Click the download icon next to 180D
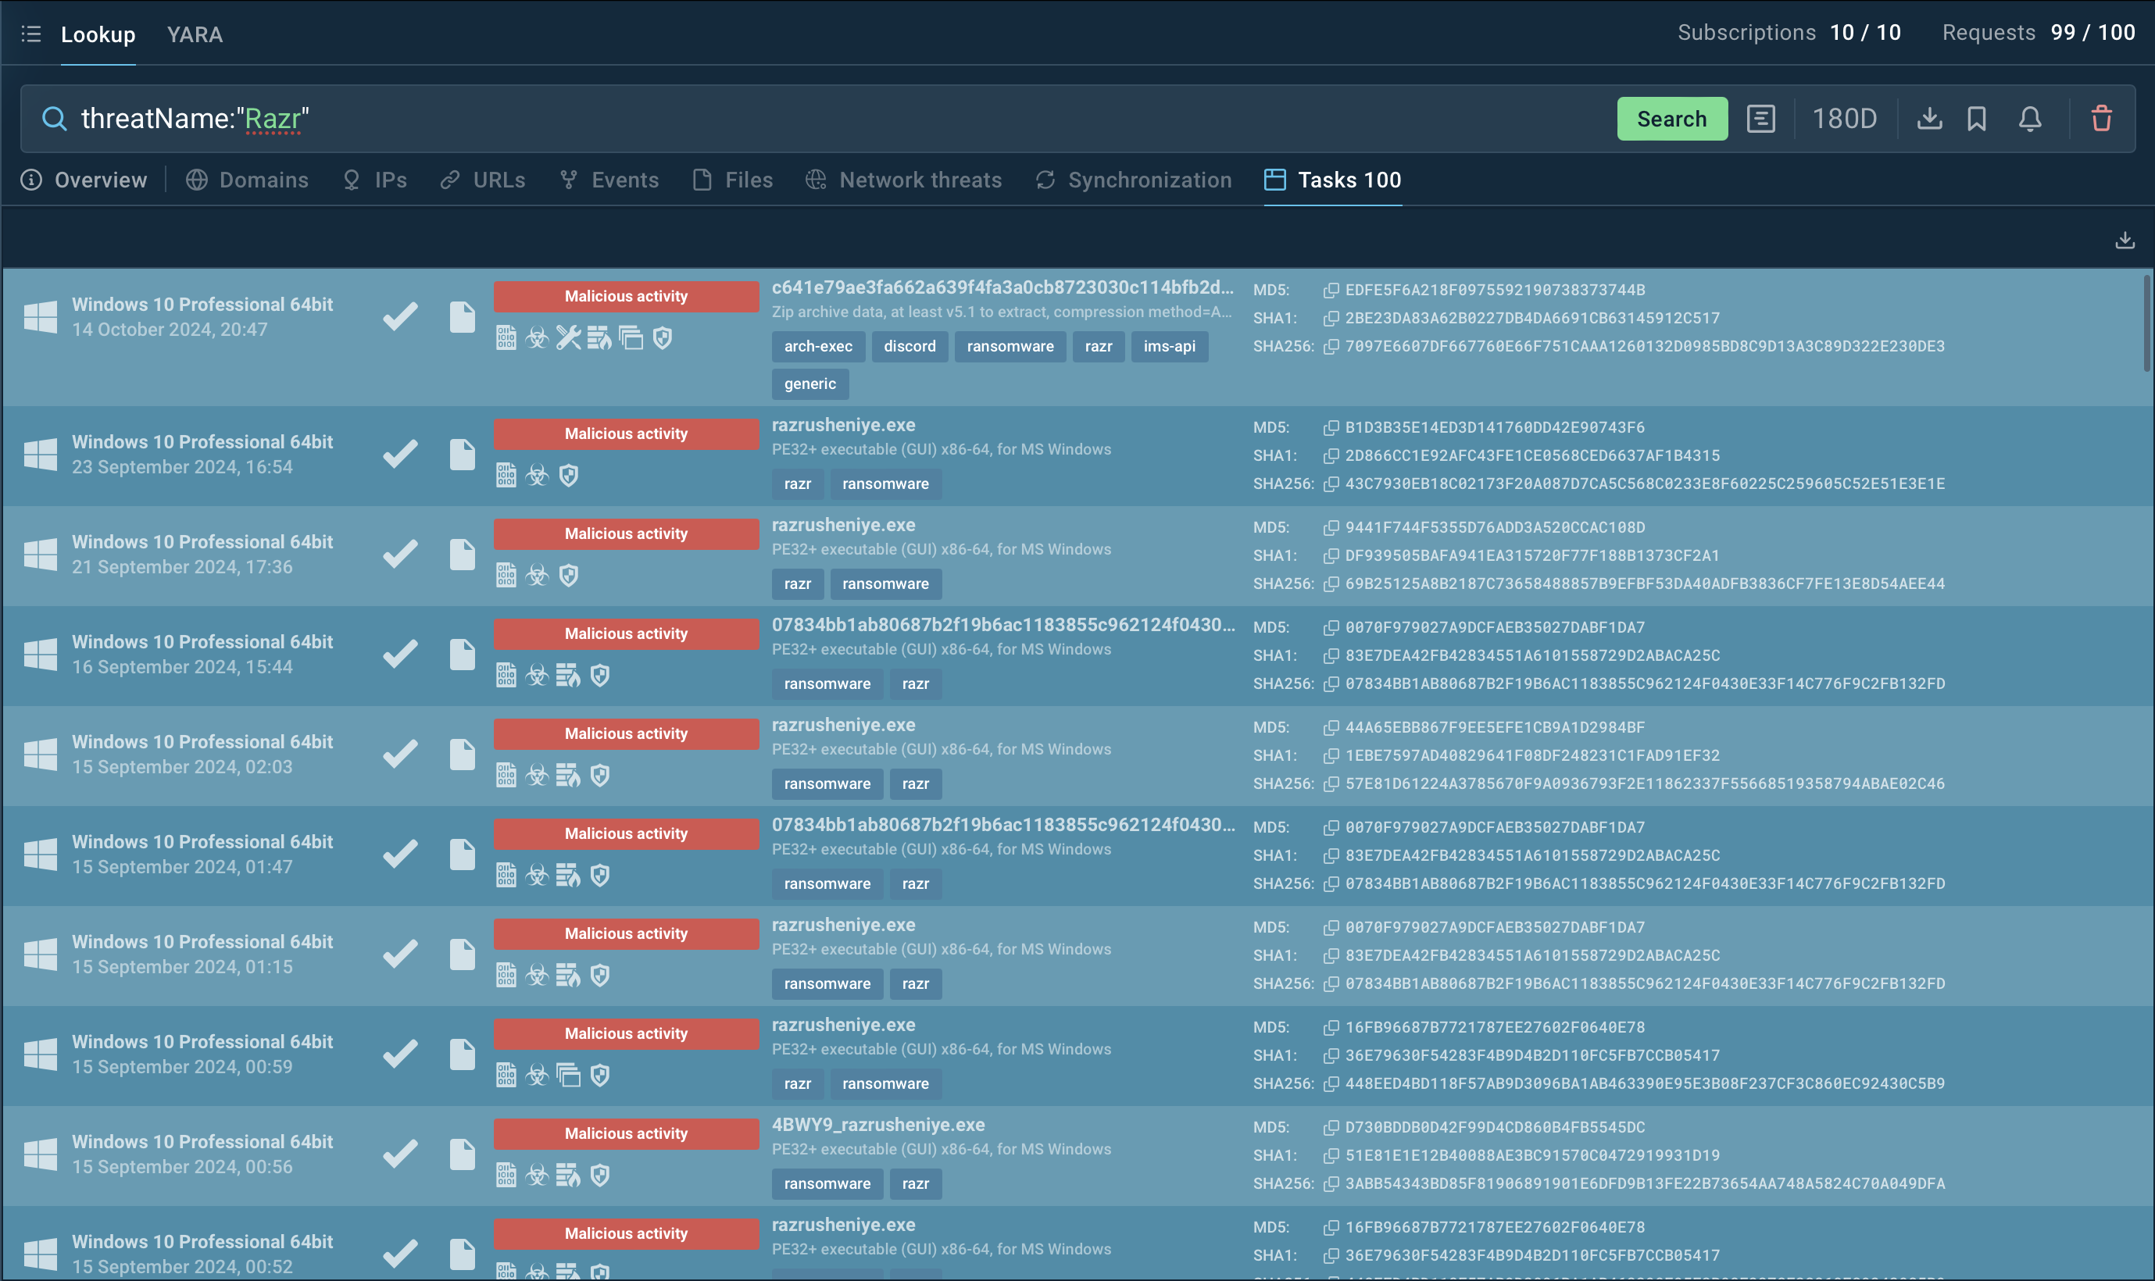This screenshot has height=1281, width=2155. click(x=1928, y=118)
